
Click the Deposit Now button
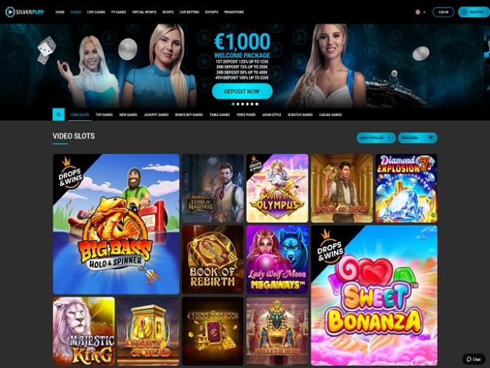click(242, 91)
